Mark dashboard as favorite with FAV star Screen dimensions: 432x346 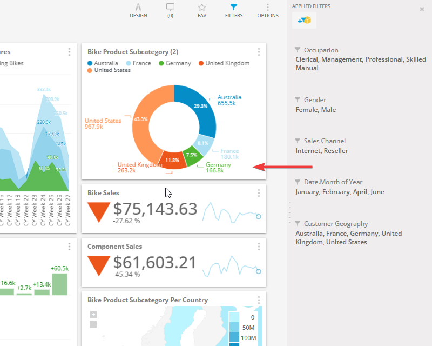tap(202, 8)
